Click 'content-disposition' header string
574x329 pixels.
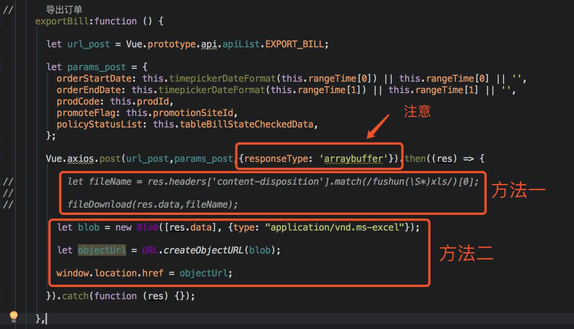pos(268,182)
